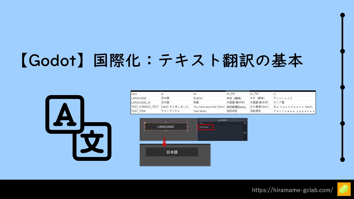Click the green site logo icon

pos(344,189)
